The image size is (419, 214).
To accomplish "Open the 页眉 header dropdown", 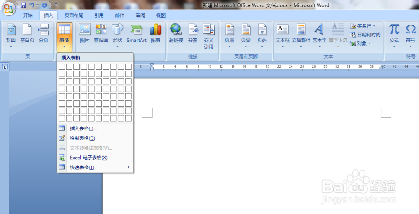I will point(229,36).
